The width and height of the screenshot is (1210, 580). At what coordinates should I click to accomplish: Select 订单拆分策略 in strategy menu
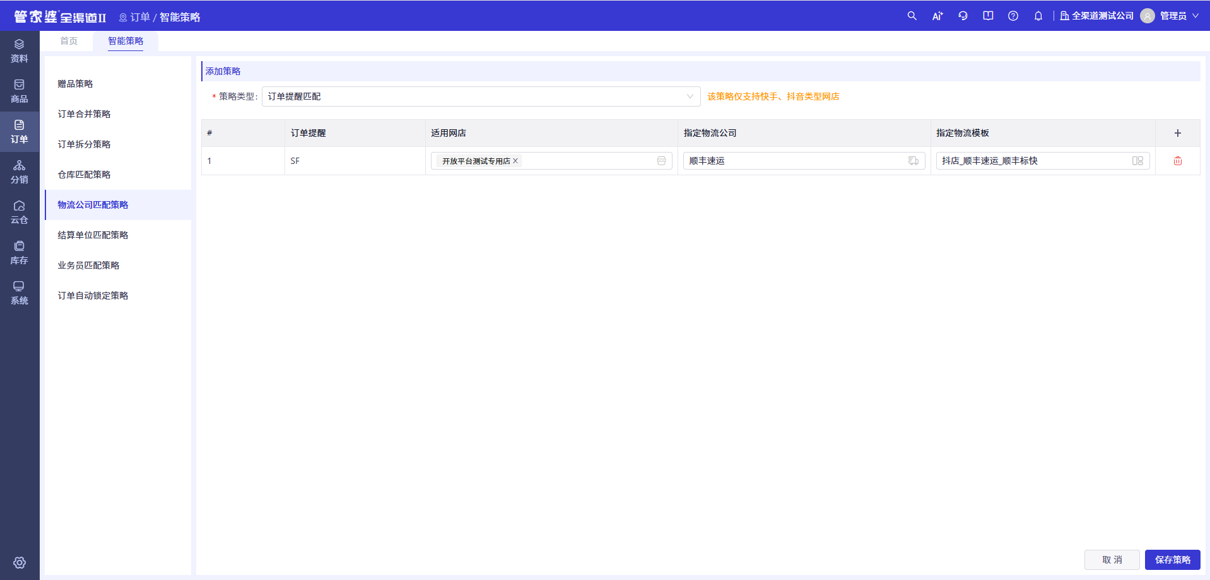(x=118, y=144)
